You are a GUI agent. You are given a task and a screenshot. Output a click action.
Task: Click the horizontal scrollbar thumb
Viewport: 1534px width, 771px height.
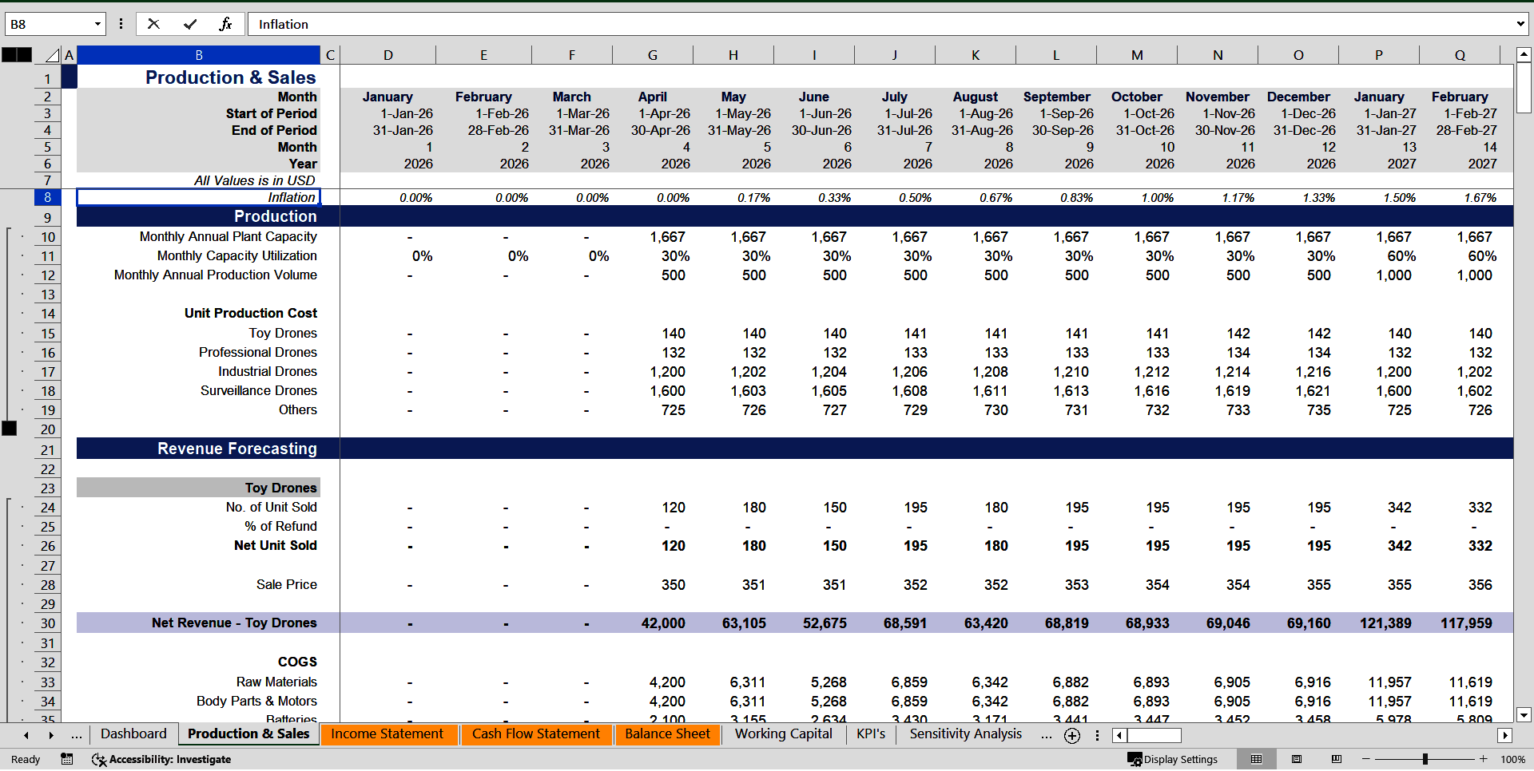tap(1154, 736)
